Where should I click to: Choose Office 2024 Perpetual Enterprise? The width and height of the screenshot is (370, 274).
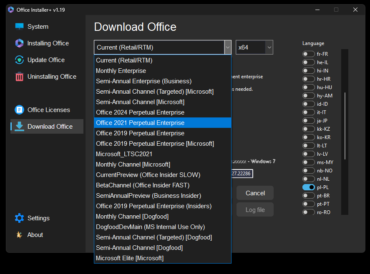click(163, 112)
